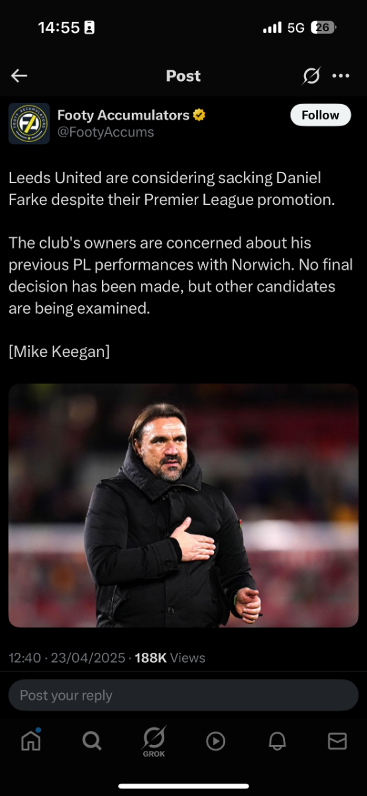Open the Daniel Farke photo
The image size is (367, 796).
pyautogui.click(x=183, y=505)
